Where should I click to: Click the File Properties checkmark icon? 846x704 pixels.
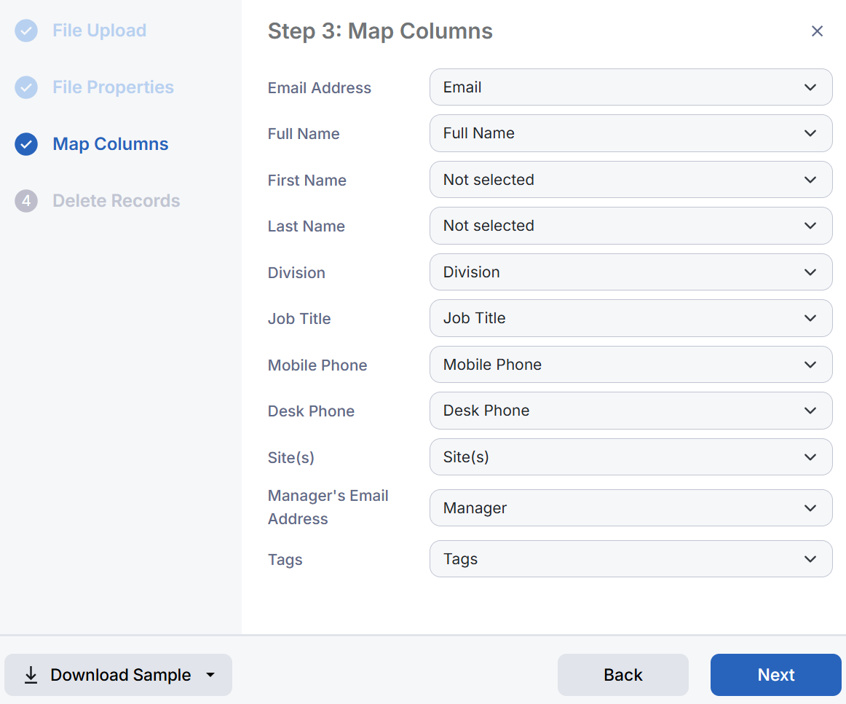26,87
